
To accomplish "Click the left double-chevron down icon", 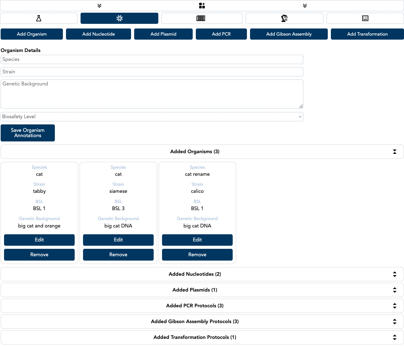I will [x=99, y=6].
